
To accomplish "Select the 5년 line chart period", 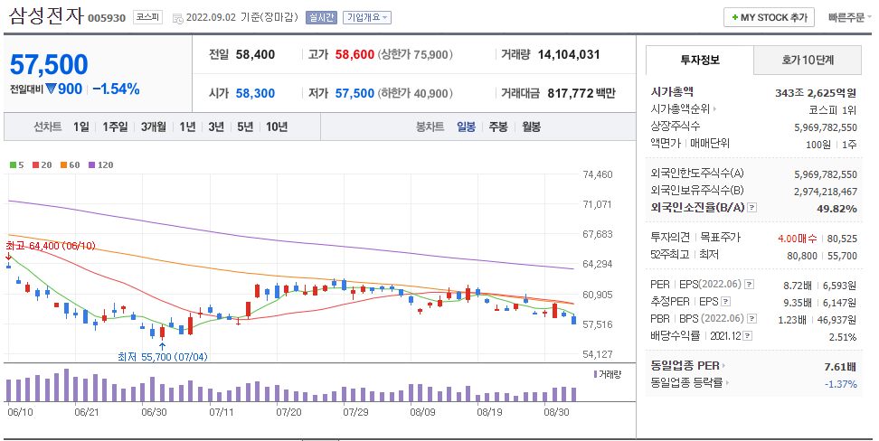I will tap(245, 127).
